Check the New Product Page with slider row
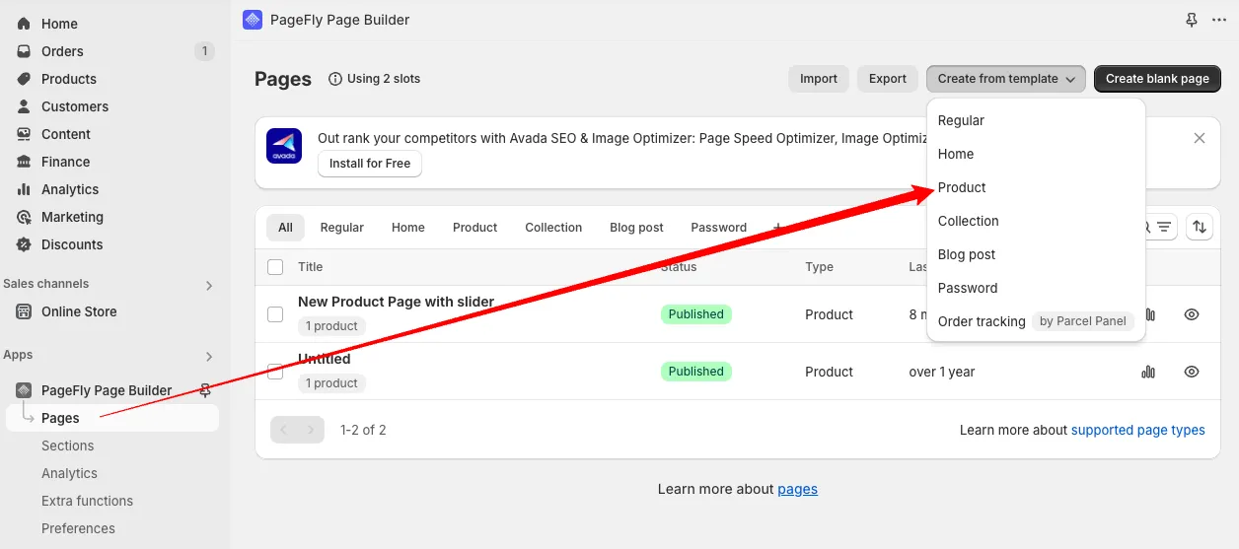 (x=275, y=314)
